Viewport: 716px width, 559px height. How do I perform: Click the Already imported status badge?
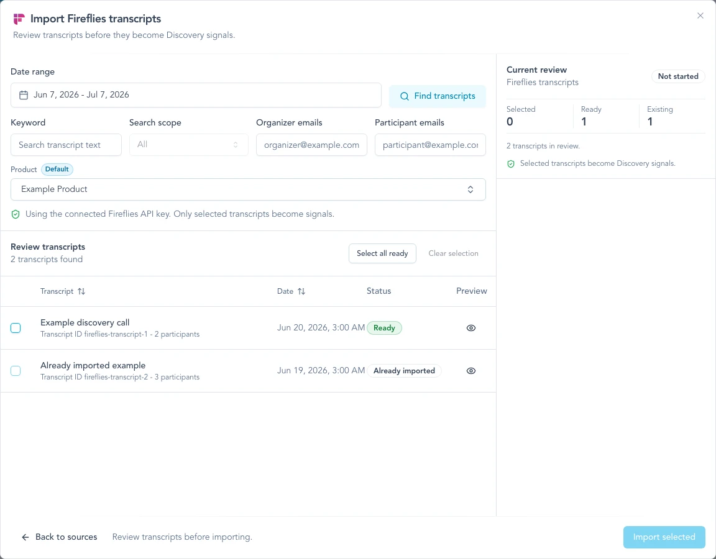pos(404,371)
